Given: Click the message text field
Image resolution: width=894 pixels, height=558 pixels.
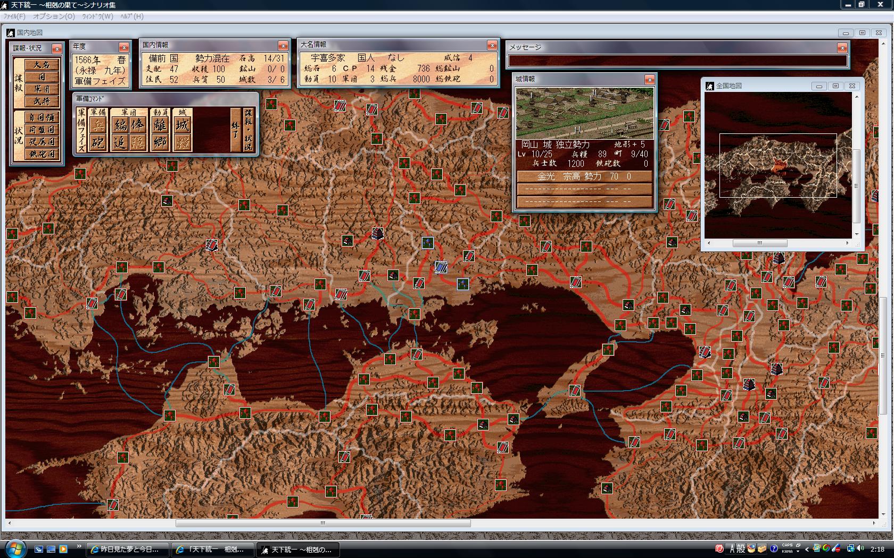Looking at the screenshot, I should point(677,61).
